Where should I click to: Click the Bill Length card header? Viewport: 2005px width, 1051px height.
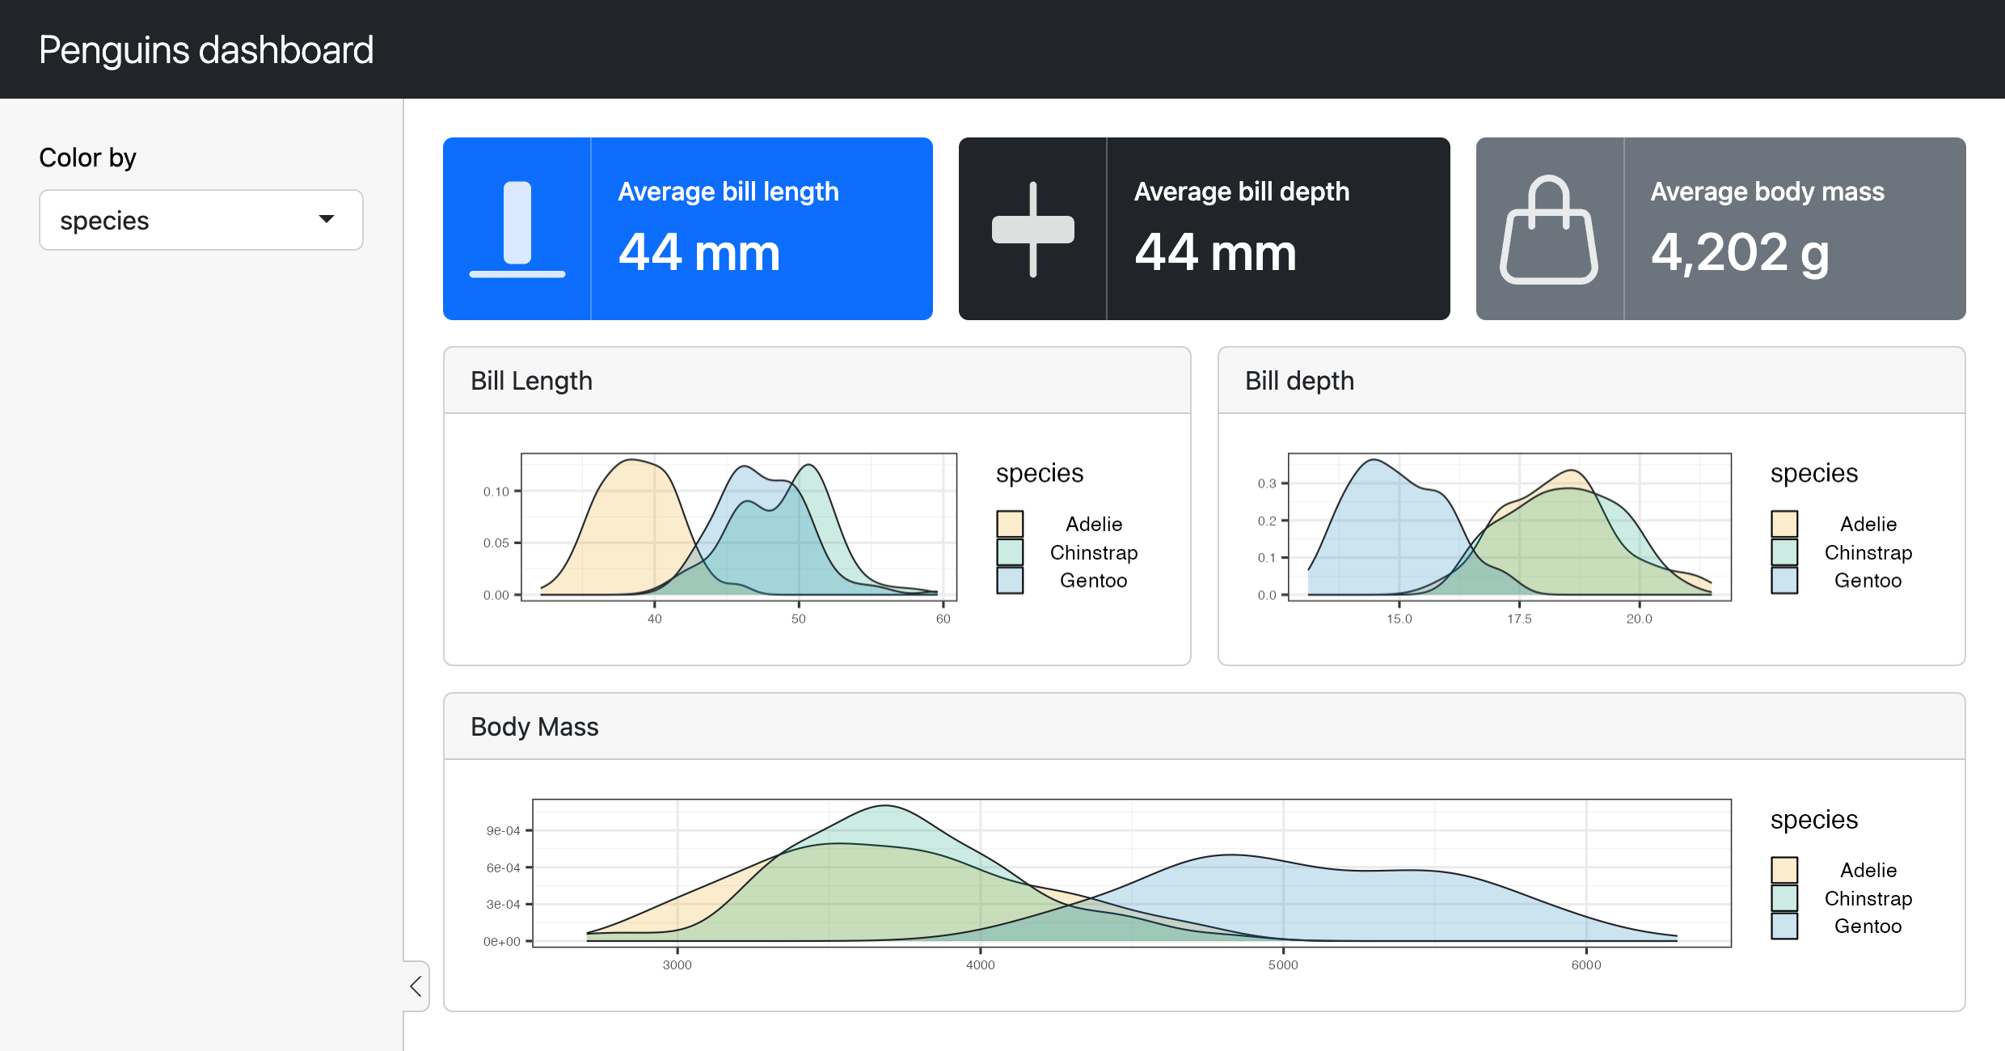click(x=531, y=381)
